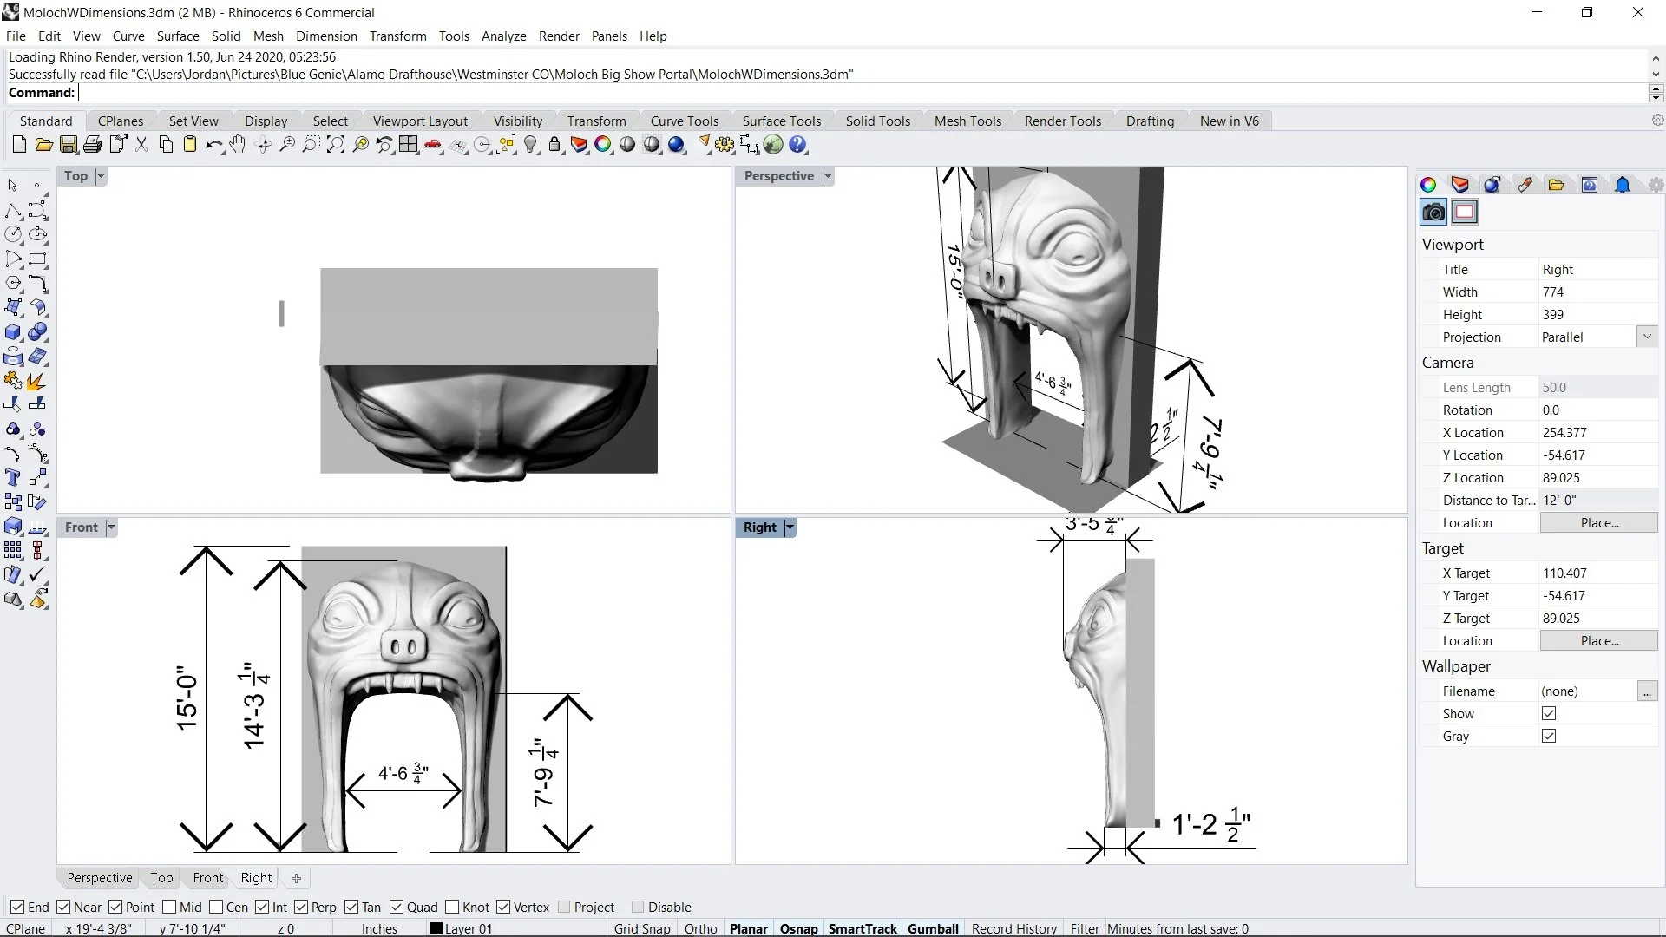Activate the Pan view hand tool

(238, 145)
